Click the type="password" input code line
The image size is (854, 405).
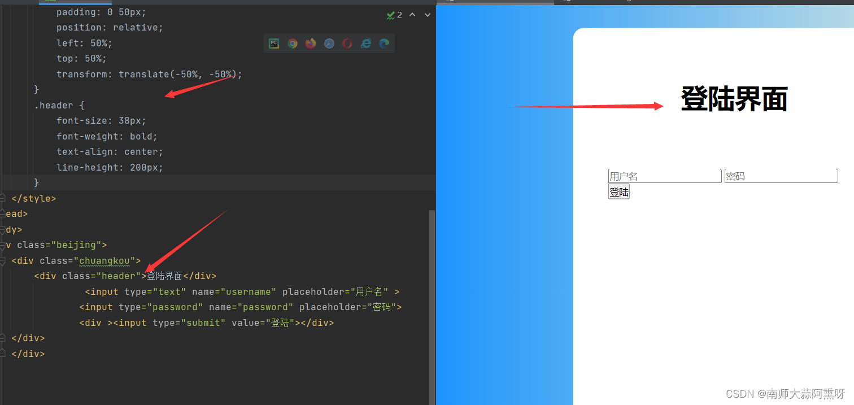[241, 307]
